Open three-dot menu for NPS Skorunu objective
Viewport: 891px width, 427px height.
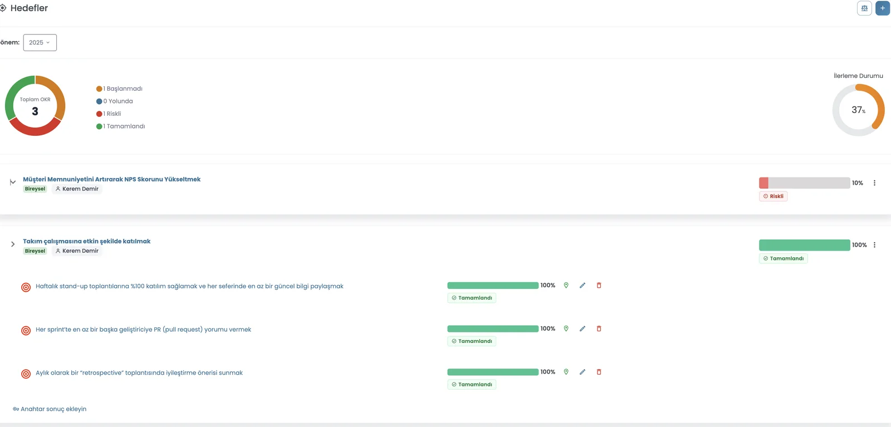(874, 183)
